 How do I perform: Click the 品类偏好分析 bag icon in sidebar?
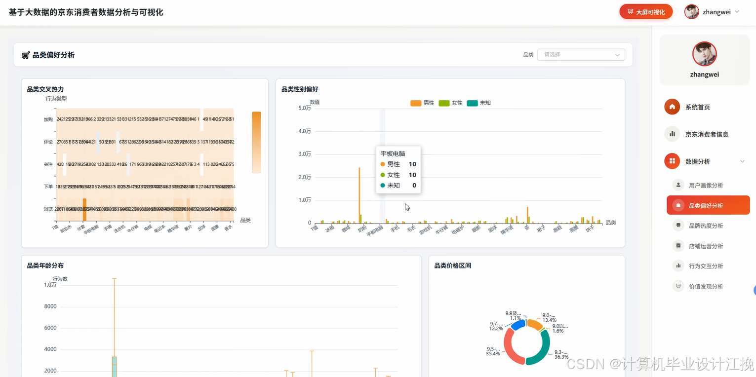pyautogui.click(x=678, y=205)
